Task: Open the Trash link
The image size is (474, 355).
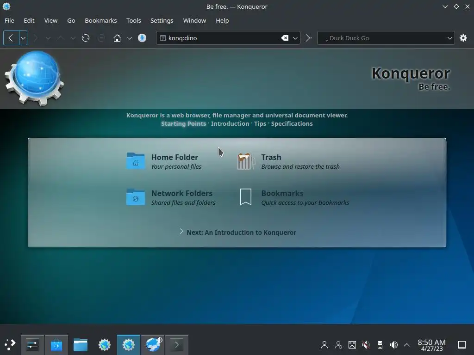Action: [x=271, y=157]
